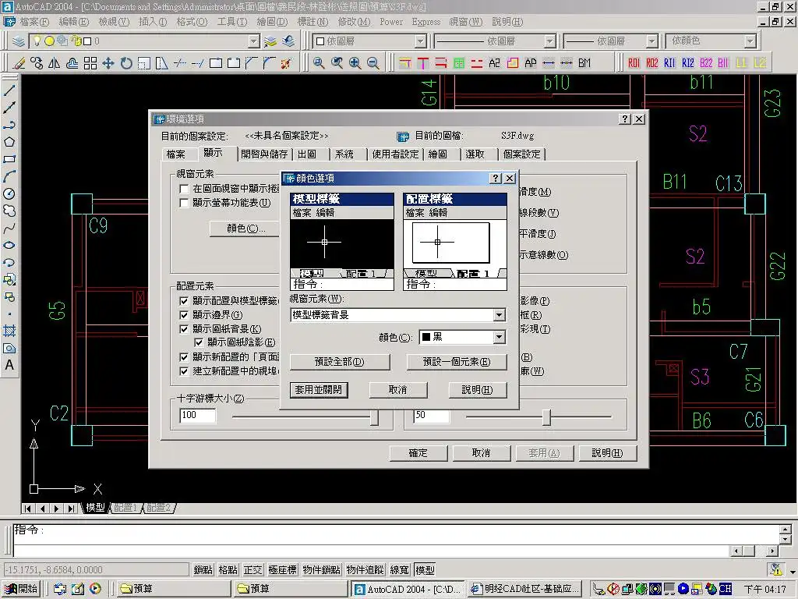Screen dimensions: 798x599
Task: Click 取消 in the 顏色選項 dialog
Action: [398, 390]
